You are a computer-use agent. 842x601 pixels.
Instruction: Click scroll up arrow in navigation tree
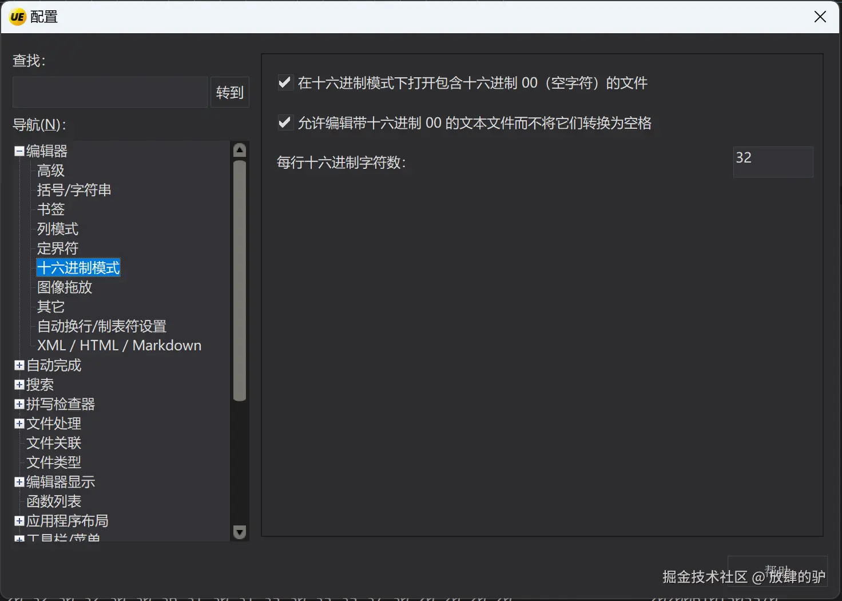(x=240, y=150)
